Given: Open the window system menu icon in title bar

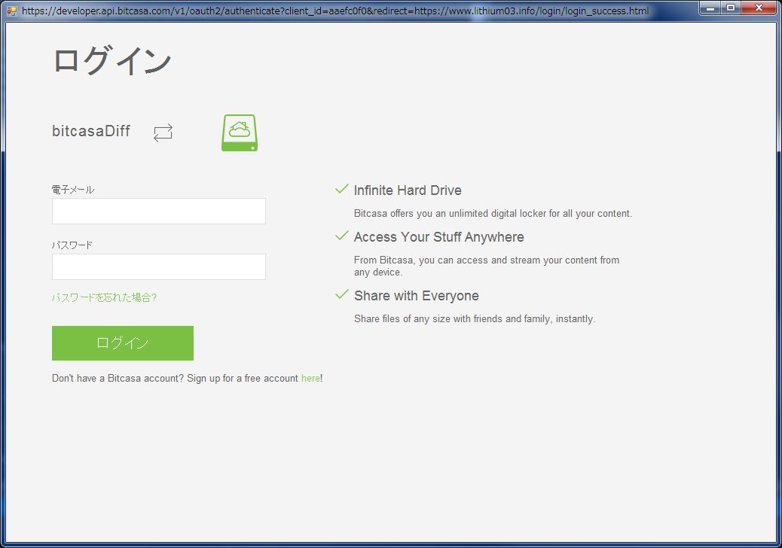Looking at the screenshot, I should tap(11, 11).
